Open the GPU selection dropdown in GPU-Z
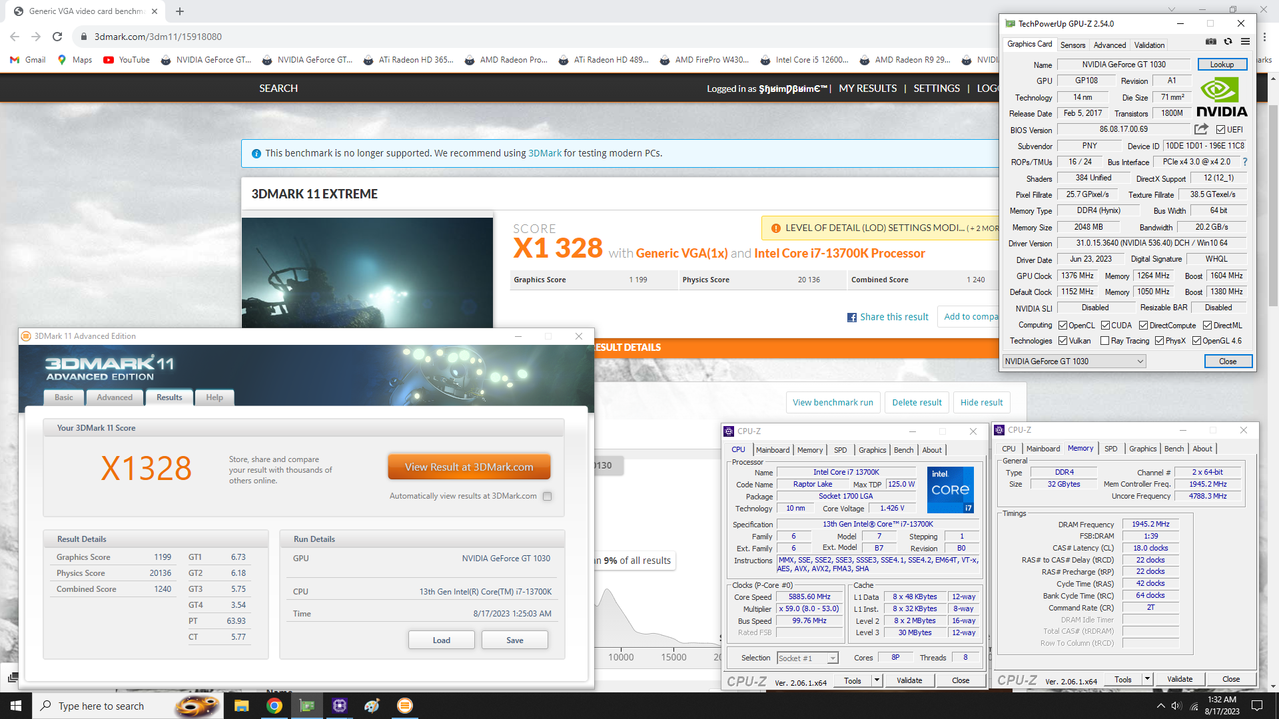This screenshot has height=719, width=1279. (1074, 361)
